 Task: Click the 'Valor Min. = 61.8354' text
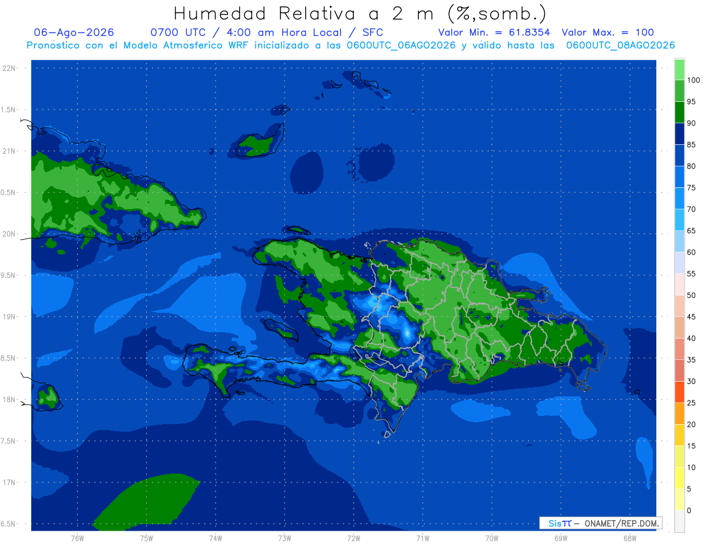click(x=494, y=32)
